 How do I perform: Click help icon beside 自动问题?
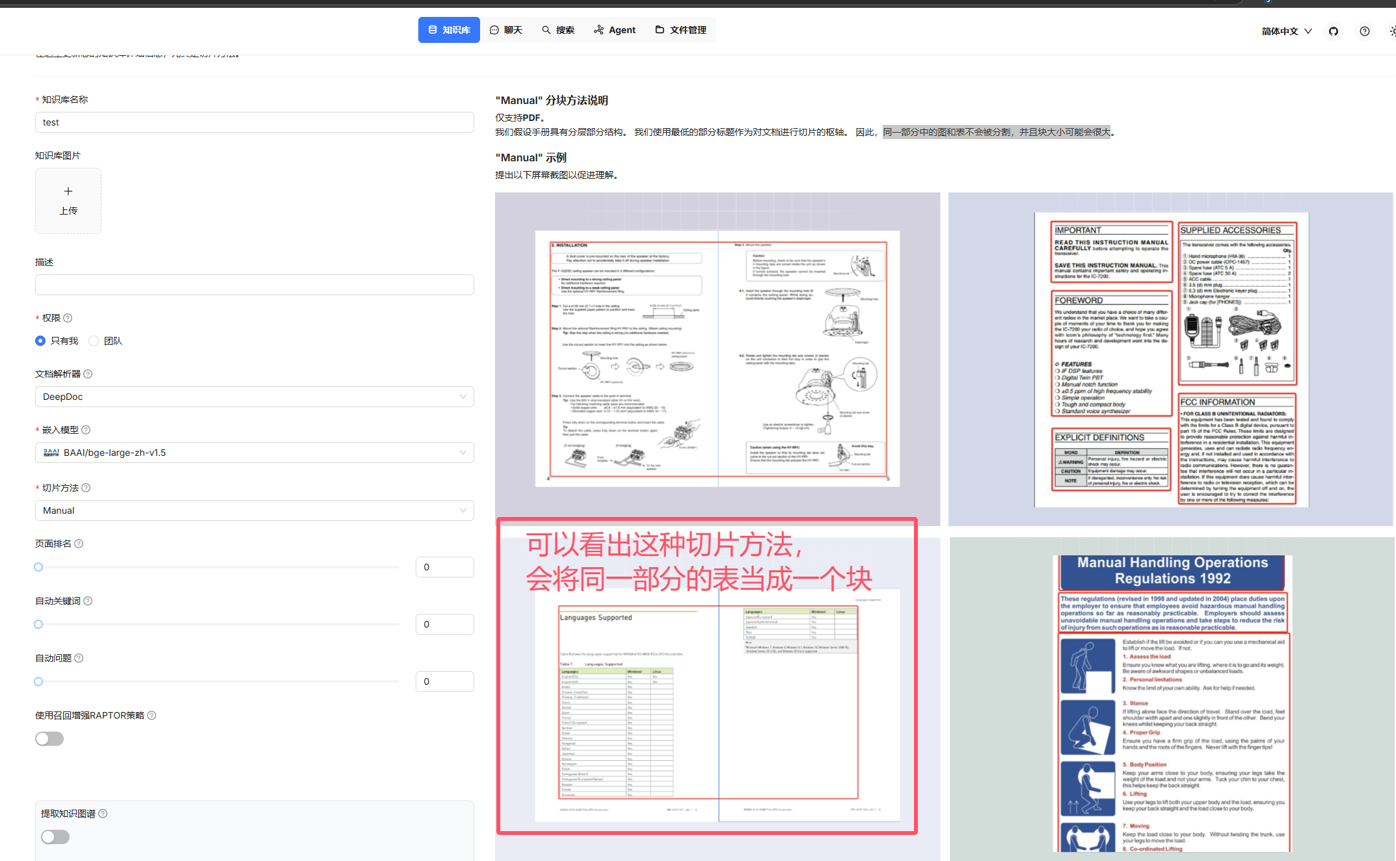point(79,658)
